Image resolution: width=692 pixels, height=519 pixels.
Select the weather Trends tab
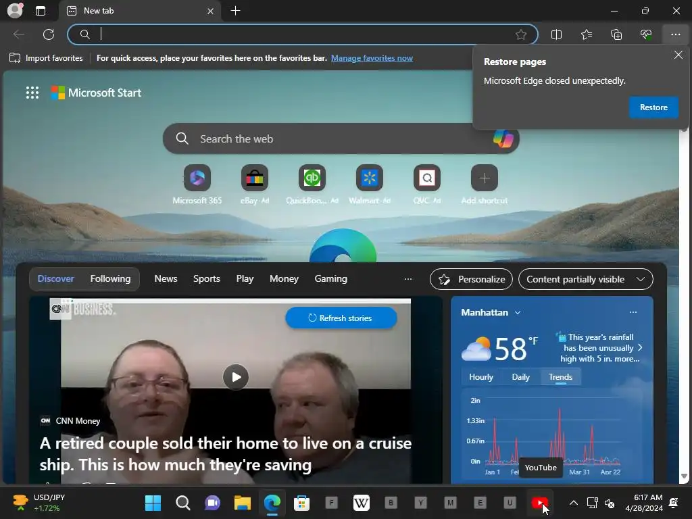pyautogui.click(x=560, y=377)
